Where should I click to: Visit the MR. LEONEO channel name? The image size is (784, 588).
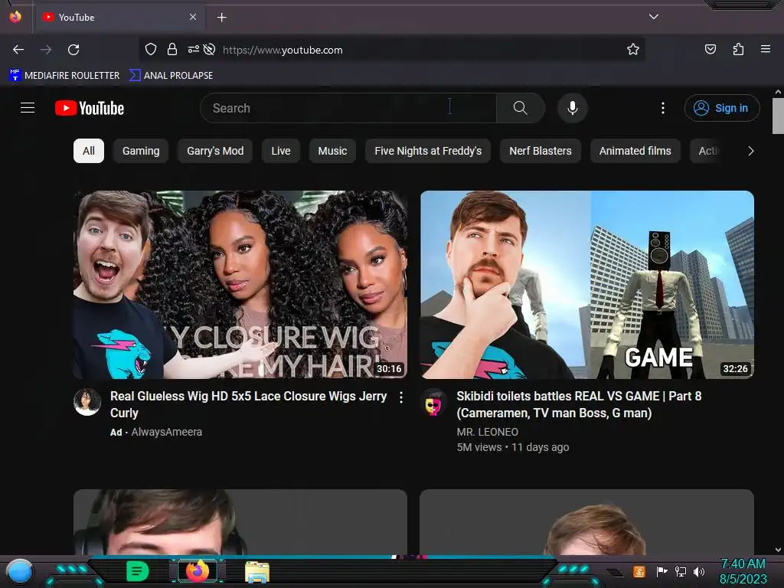pyautogui.click(x=487, y=432)
